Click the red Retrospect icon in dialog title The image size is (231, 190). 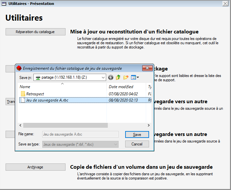pos(19,68)
